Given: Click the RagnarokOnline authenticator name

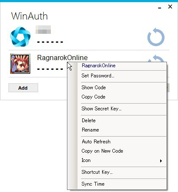Looking at the screenshot, I should (62, 58).
